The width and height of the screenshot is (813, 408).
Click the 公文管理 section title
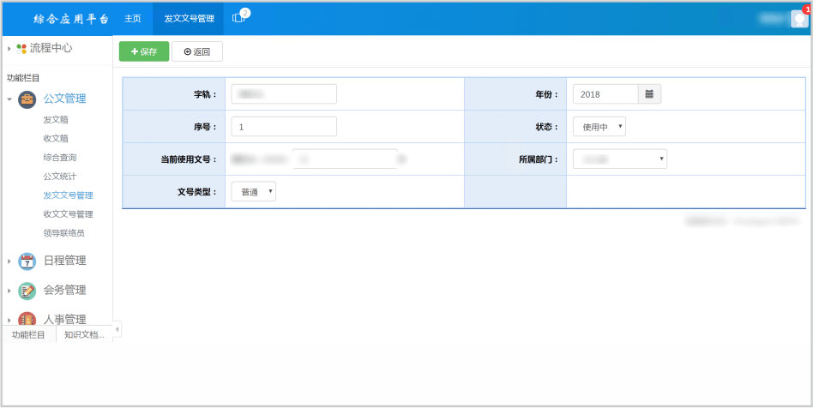coord(65,99)
